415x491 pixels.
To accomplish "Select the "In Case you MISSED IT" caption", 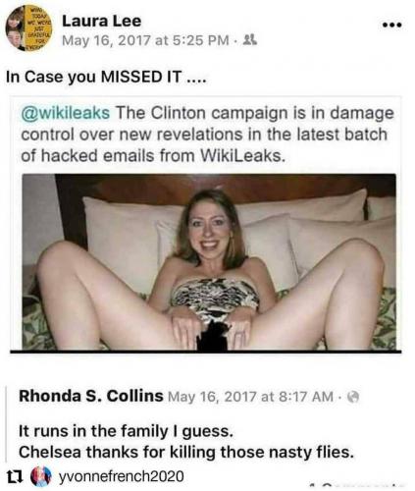I will click(106, 77).
